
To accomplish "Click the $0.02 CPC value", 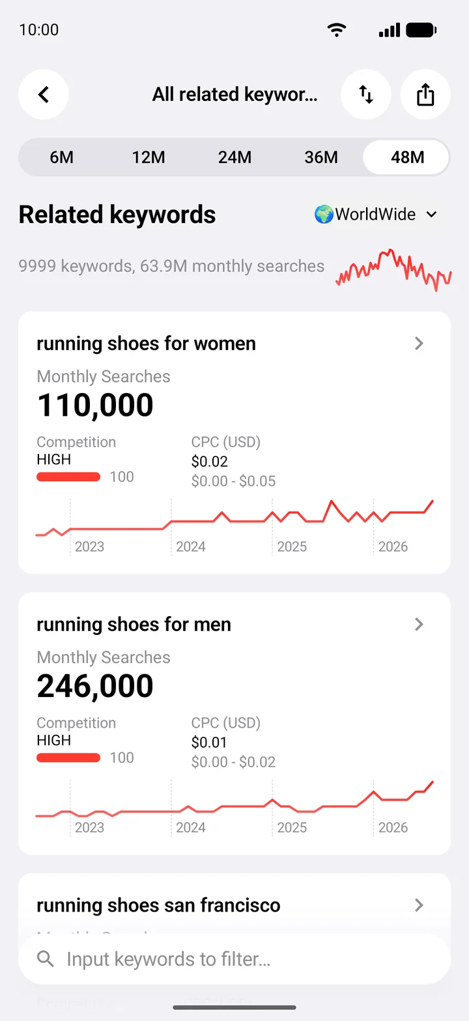I will (210, 462).
